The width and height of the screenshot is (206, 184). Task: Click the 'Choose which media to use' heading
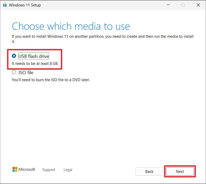pos(71,26)
